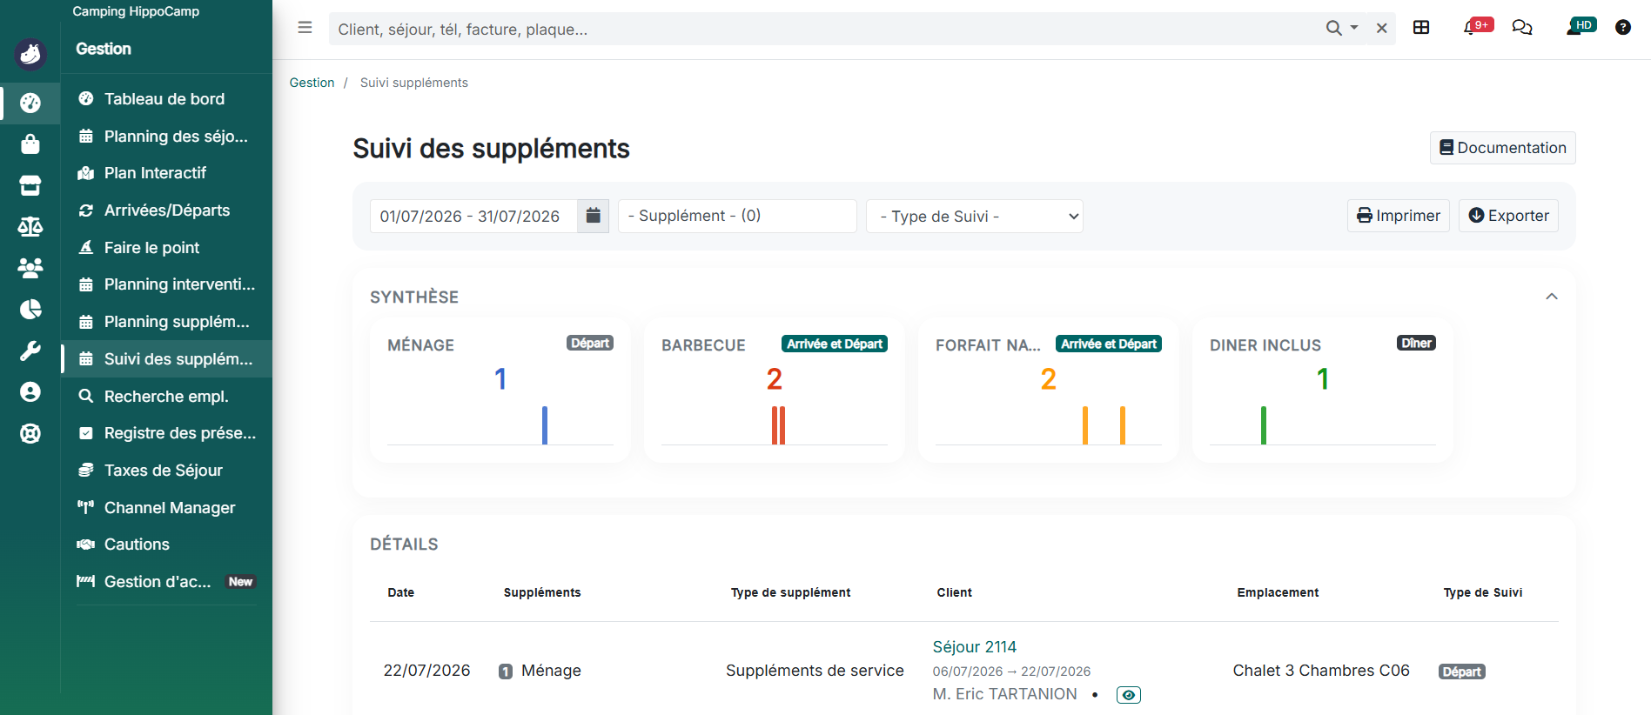Click the Gestion breadcrumb link
Screen dimensions: 1651x715
312,83
